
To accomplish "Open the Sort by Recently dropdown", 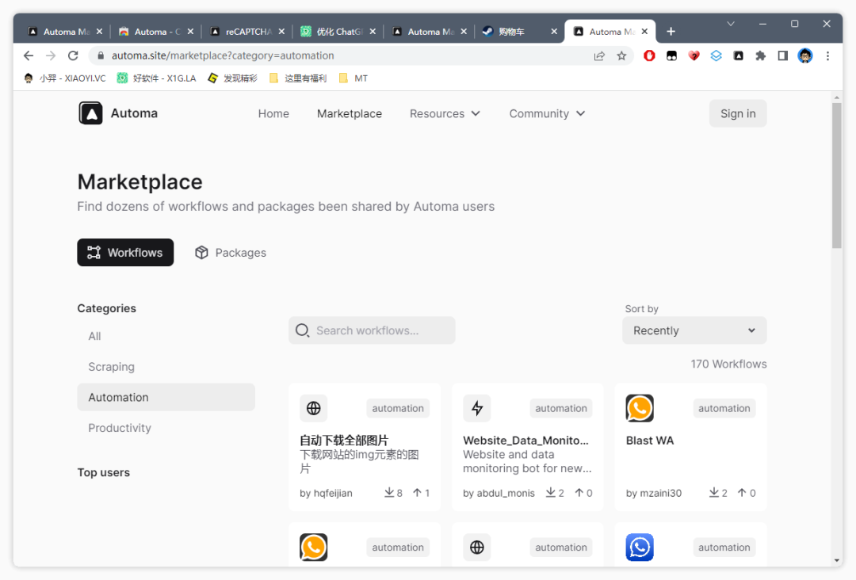I will click(694, 330).
